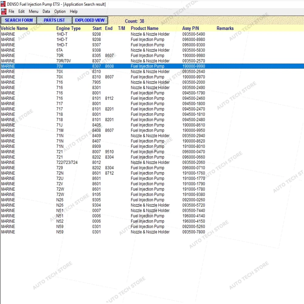Select row with part number 191000-8010

point(152,146)
